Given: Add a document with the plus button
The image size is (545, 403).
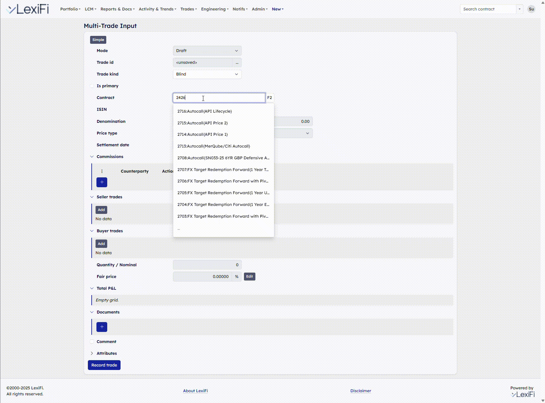Looking at the screenshot, I should pos(102,327).
